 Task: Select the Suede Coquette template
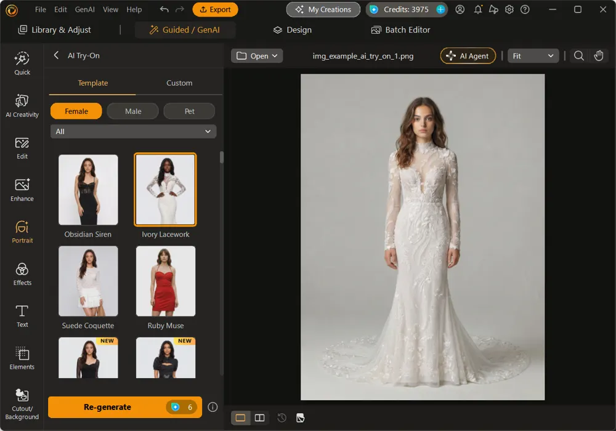tap(88, 281)
